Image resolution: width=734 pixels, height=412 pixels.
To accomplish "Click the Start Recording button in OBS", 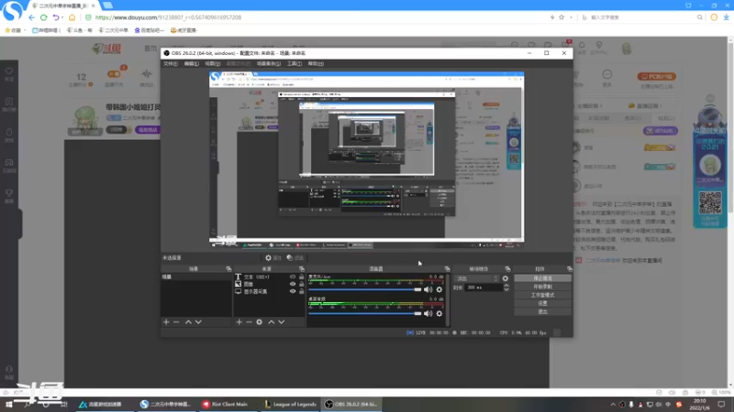I will [x=542, y=287].
